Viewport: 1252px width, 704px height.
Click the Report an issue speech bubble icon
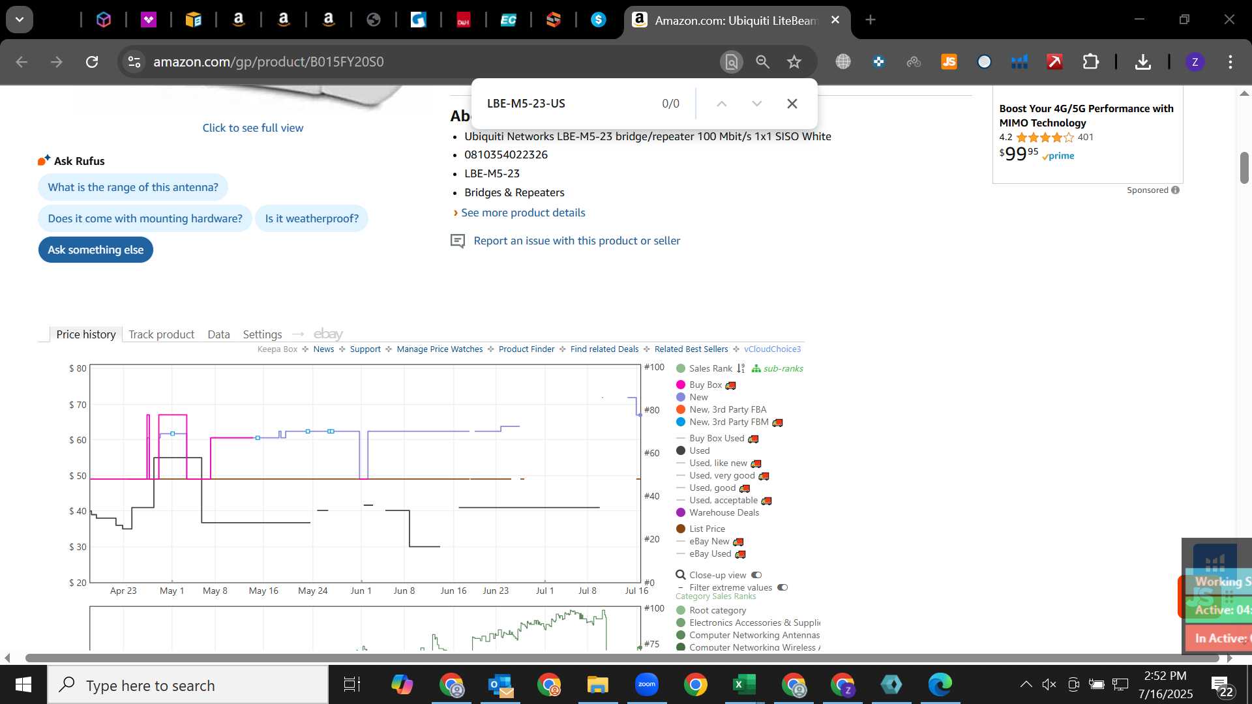click(x=458, y=241)
